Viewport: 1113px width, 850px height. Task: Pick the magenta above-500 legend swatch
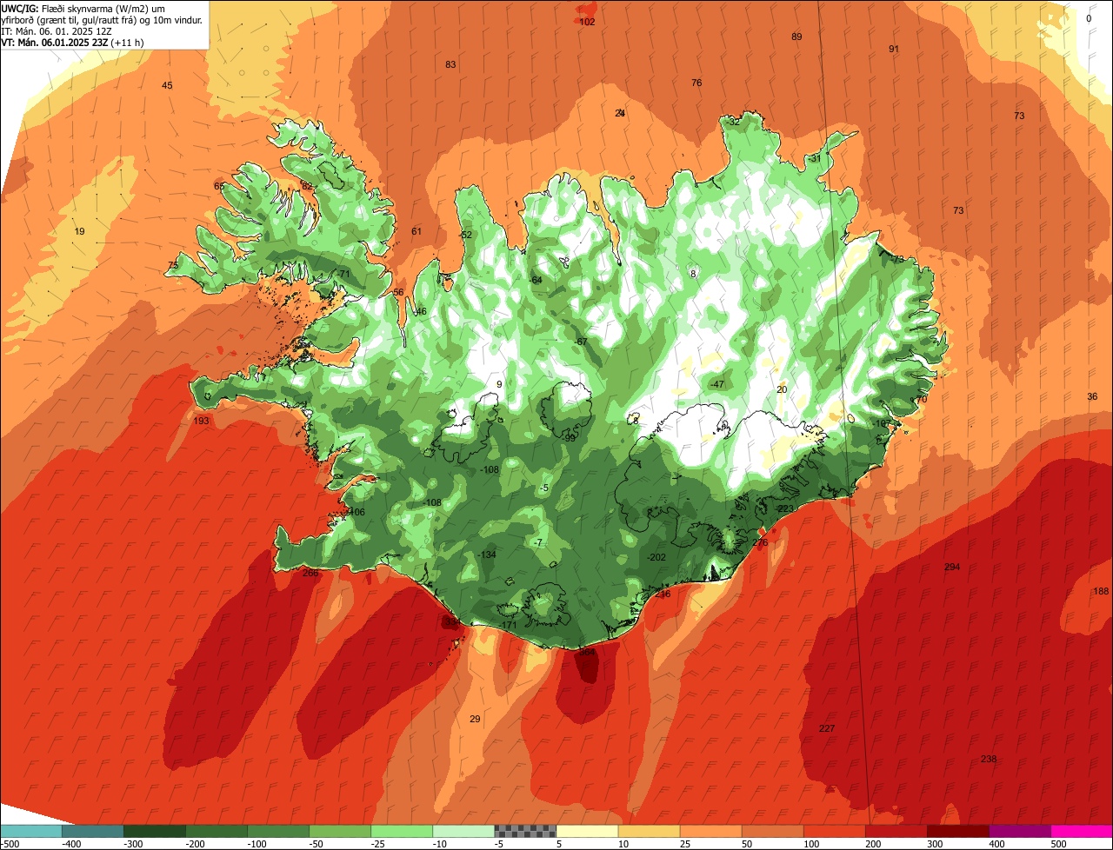click(x=1081, y=831)
